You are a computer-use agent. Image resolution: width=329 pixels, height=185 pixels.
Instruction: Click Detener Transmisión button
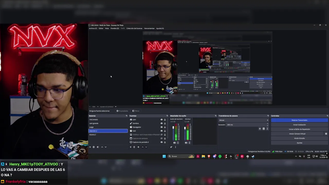point(299,120)
